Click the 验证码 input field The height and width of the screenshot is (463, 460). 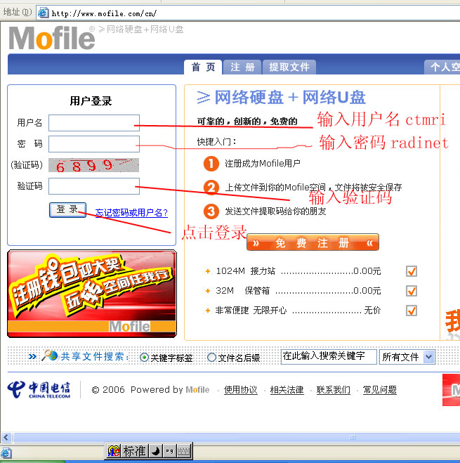click(94, 186)
